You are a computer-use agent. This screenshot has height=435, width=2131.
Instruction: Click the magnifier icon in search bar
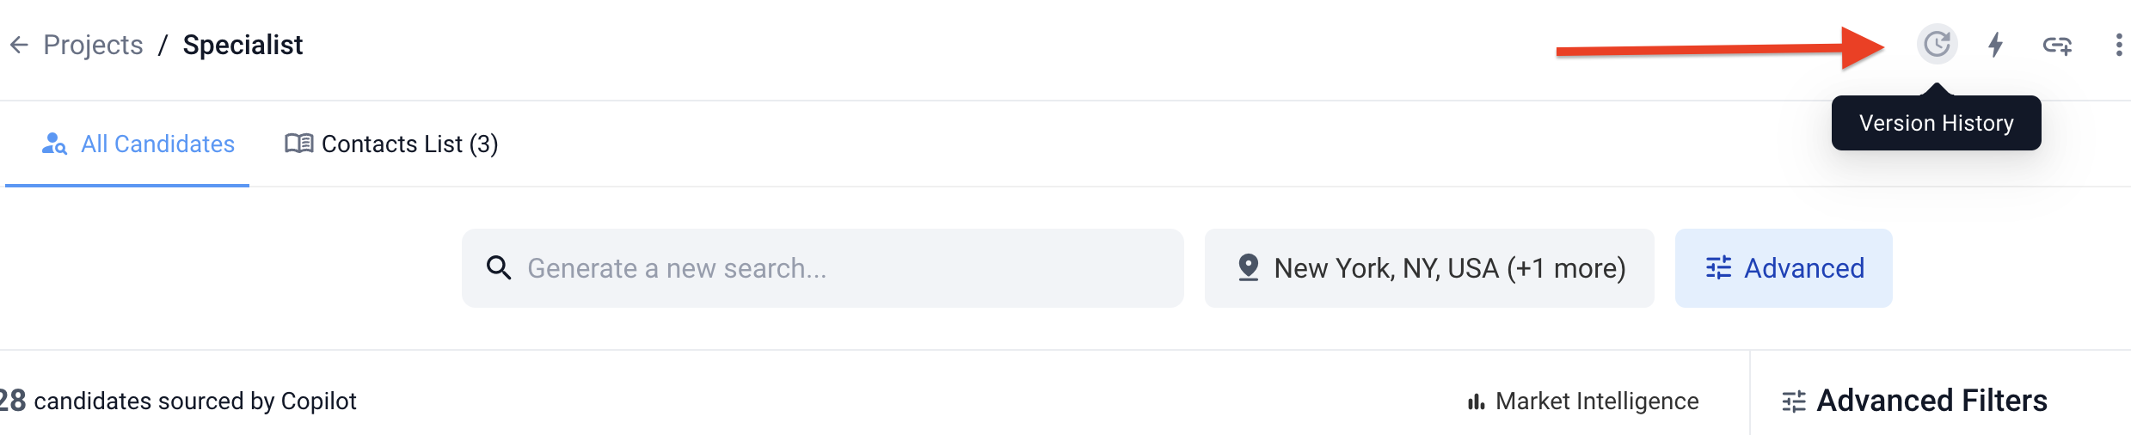[x=499, y=268]
